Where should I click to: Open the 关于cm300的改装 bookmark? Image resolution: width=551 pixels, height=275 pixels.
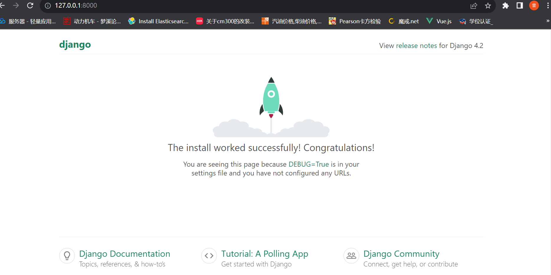(x=225, y=21)
